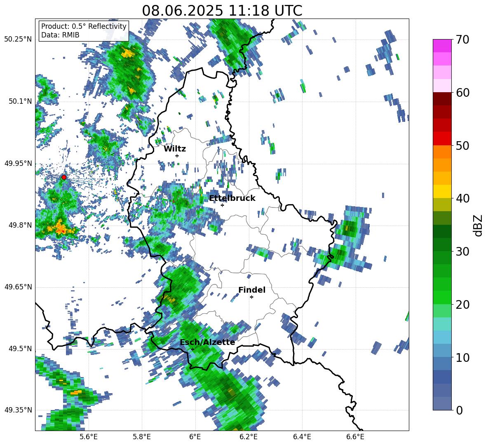
Task: Click the bright red colorbar segment at 50 dBZ
Action: (442, 139)
